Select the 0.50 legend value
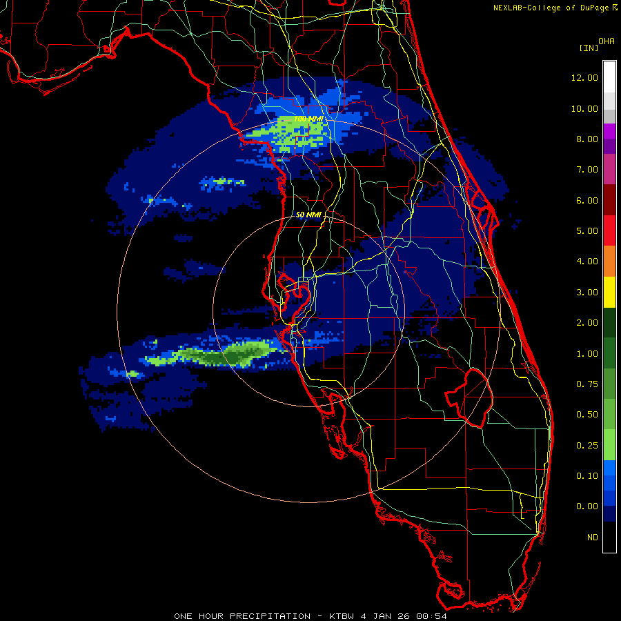Screen dimensions: 621x621 coord(587,415)
